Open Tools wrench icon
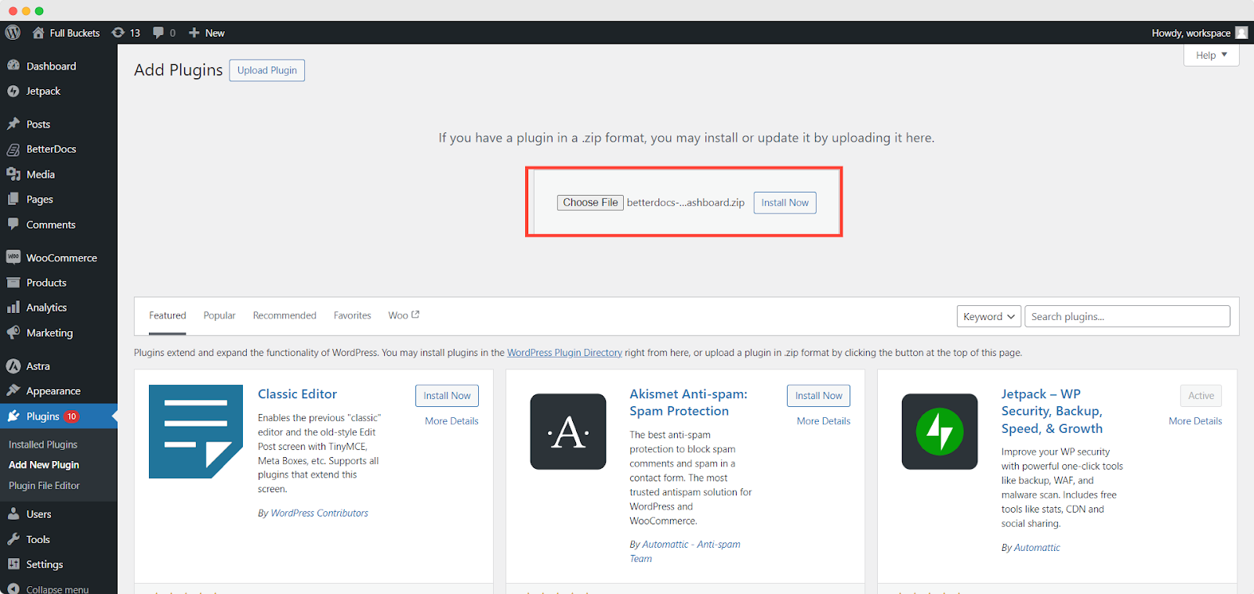This screenshot has width=1254, height=594. pos(13,538)
